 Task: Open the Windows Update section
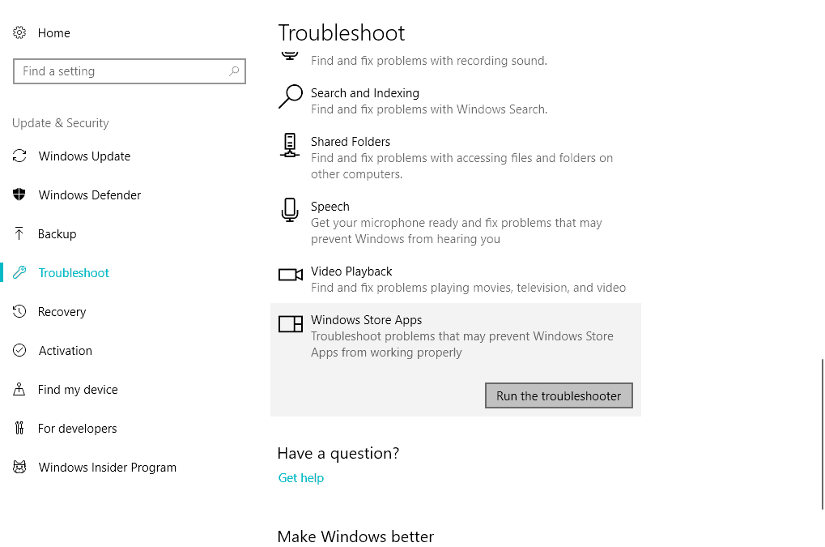84,156
